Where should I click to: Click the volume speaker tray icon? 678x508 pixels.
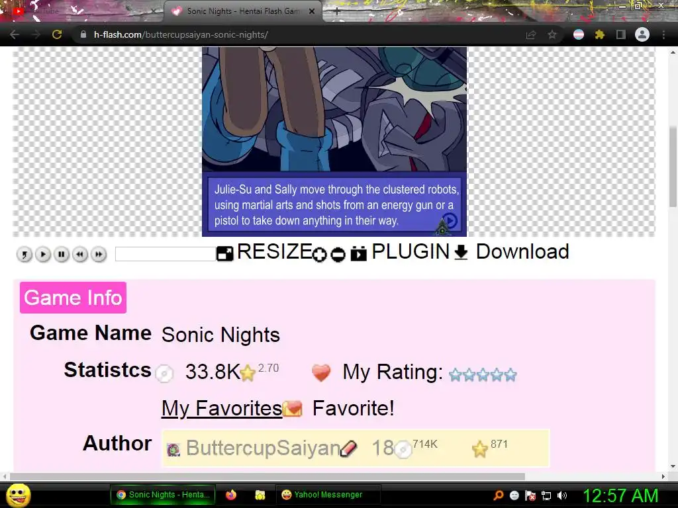(x=561, y=495)
